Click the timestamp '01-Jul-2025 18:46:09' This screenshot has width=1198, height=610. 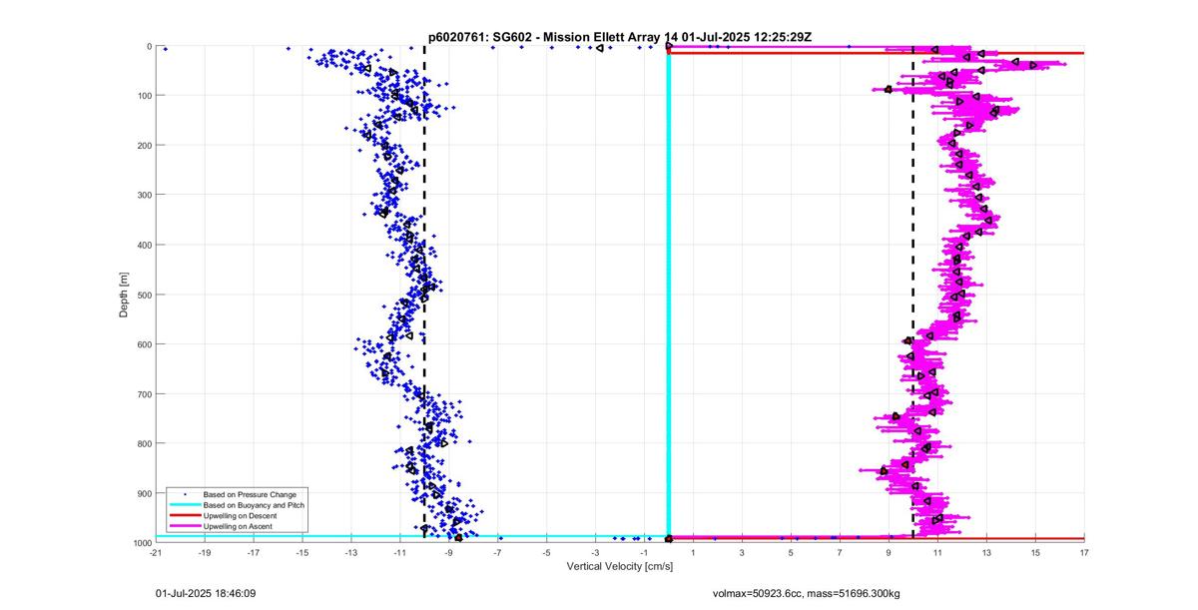(x=206, y=593)
